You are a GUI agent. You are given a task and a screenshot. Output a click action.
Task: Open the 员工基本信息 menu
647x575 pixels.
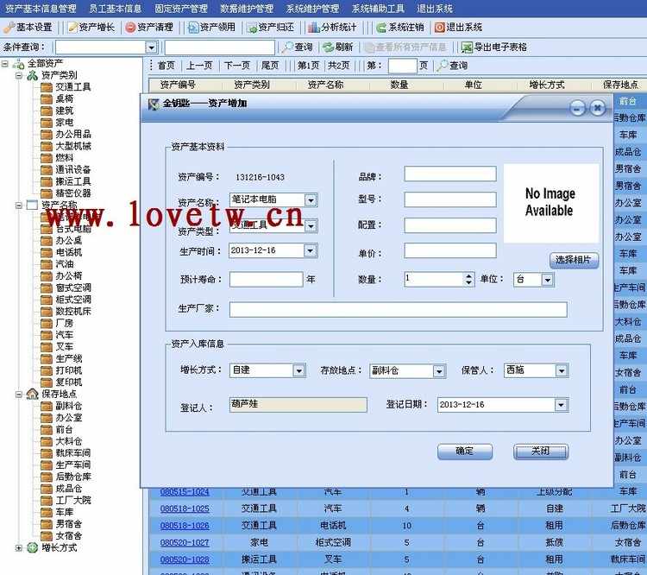[x=115, y=9]
